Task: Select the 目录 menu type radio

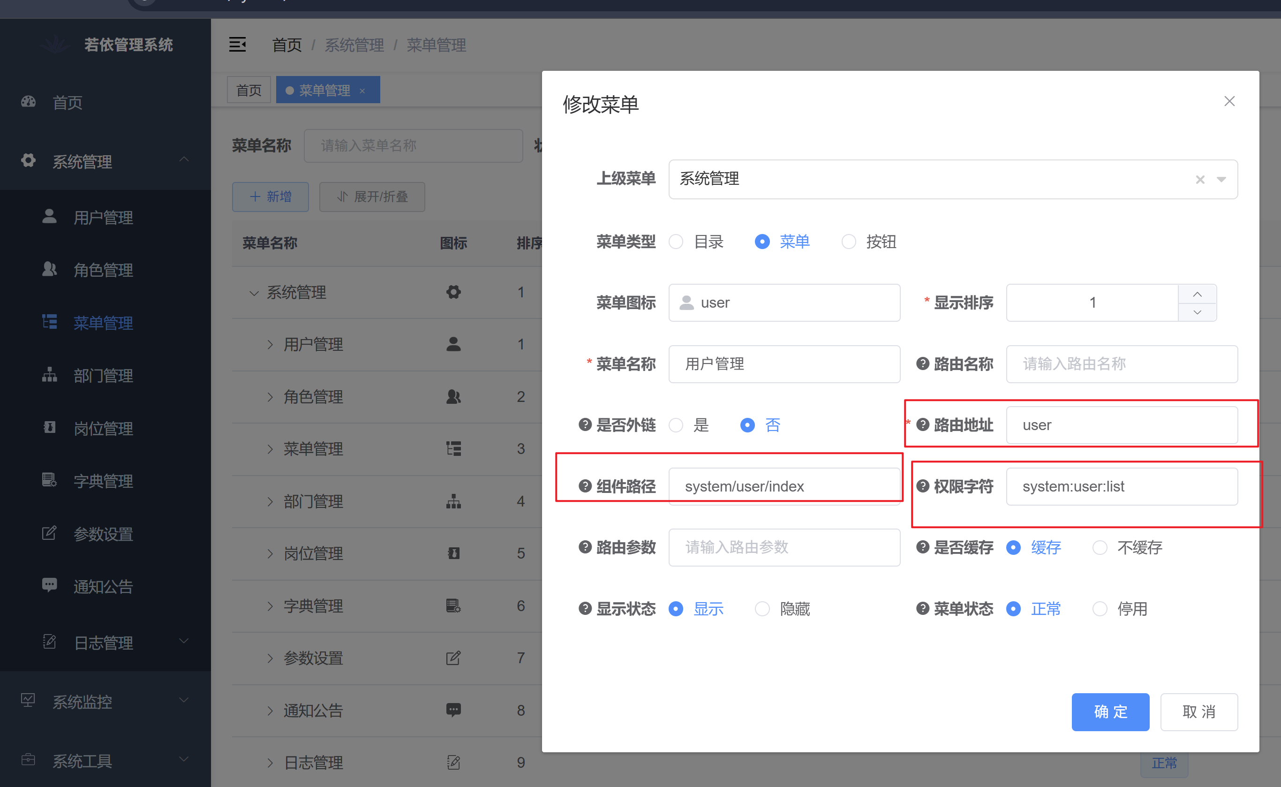Action: [676, 242]
